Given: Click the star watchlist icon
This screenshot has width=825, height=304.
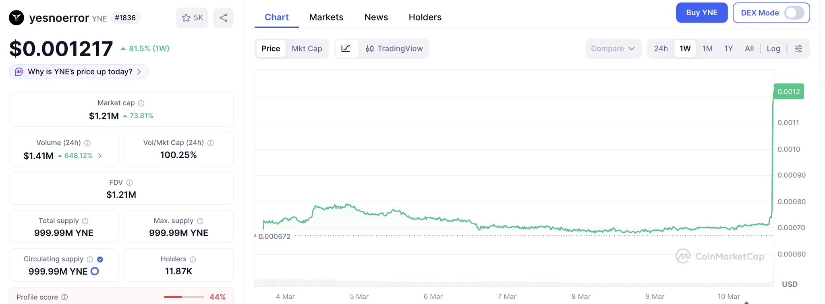Looking at the screenshot, I should point(186,18).
